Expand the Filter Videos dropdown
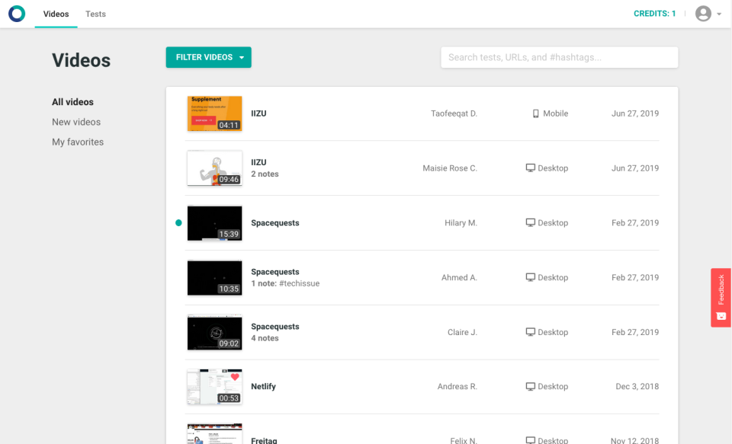The width and height of the screenshot is (732, 444). click(208, 57)
